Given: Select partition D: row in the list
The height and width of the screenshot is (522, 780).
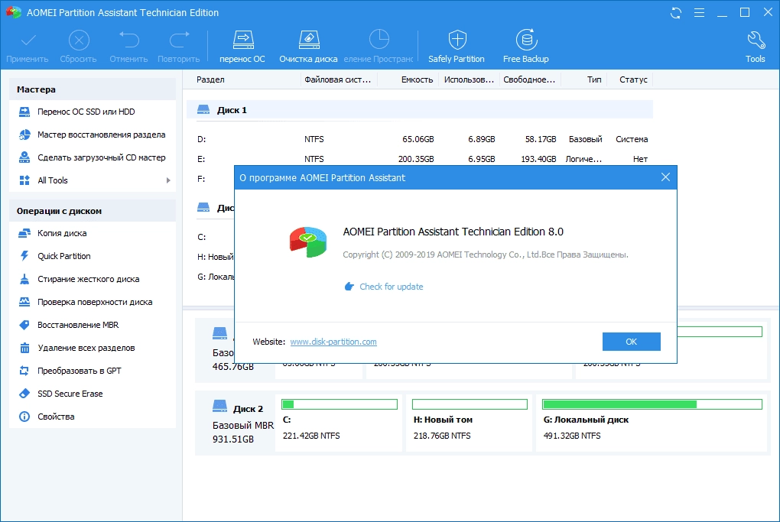Looking at the screenshot, I should click(419, 139).
